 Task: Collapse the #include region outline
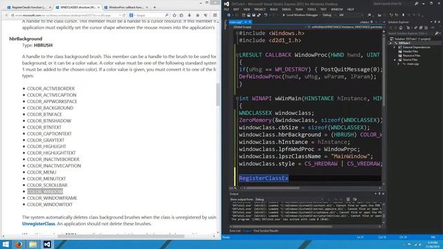pyautogui.click(x=237, y=33)
